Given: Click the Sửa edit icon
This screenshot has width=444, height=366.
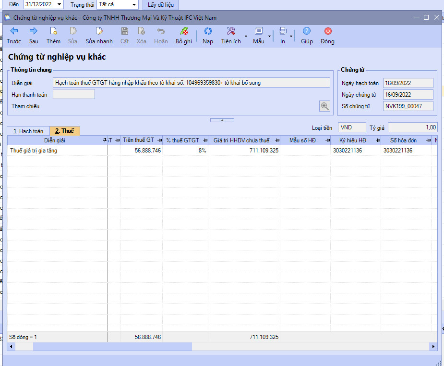Looking at the screenshot, I should click(73, 31).
